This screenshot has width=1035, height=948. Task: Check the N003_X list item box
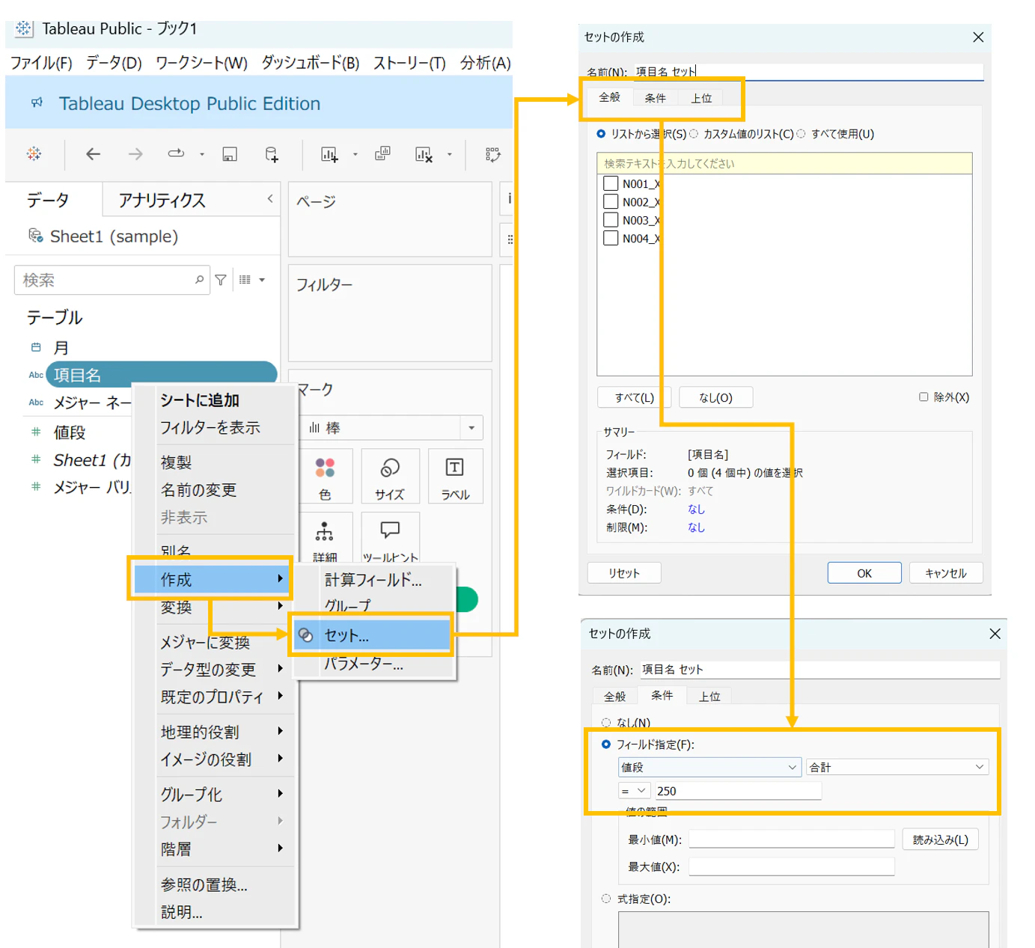(x=611, y=220)
